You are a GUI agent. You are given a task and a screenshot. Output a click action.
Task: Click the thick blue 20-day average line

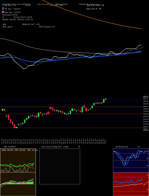(x=70, y=59)
